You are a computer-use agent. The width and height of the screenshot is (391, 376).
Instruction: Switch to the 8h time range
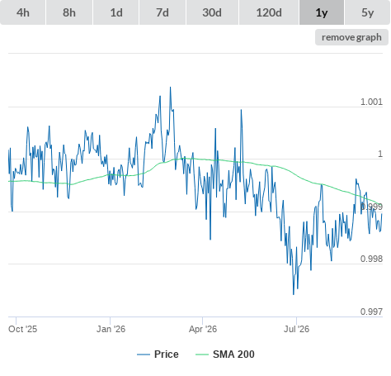click(x=69, y=12)
